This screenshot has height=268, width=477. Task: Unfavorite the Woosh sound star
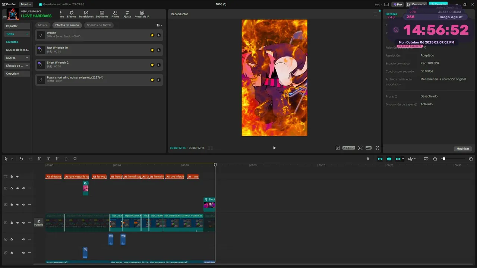tap(152, 35)
